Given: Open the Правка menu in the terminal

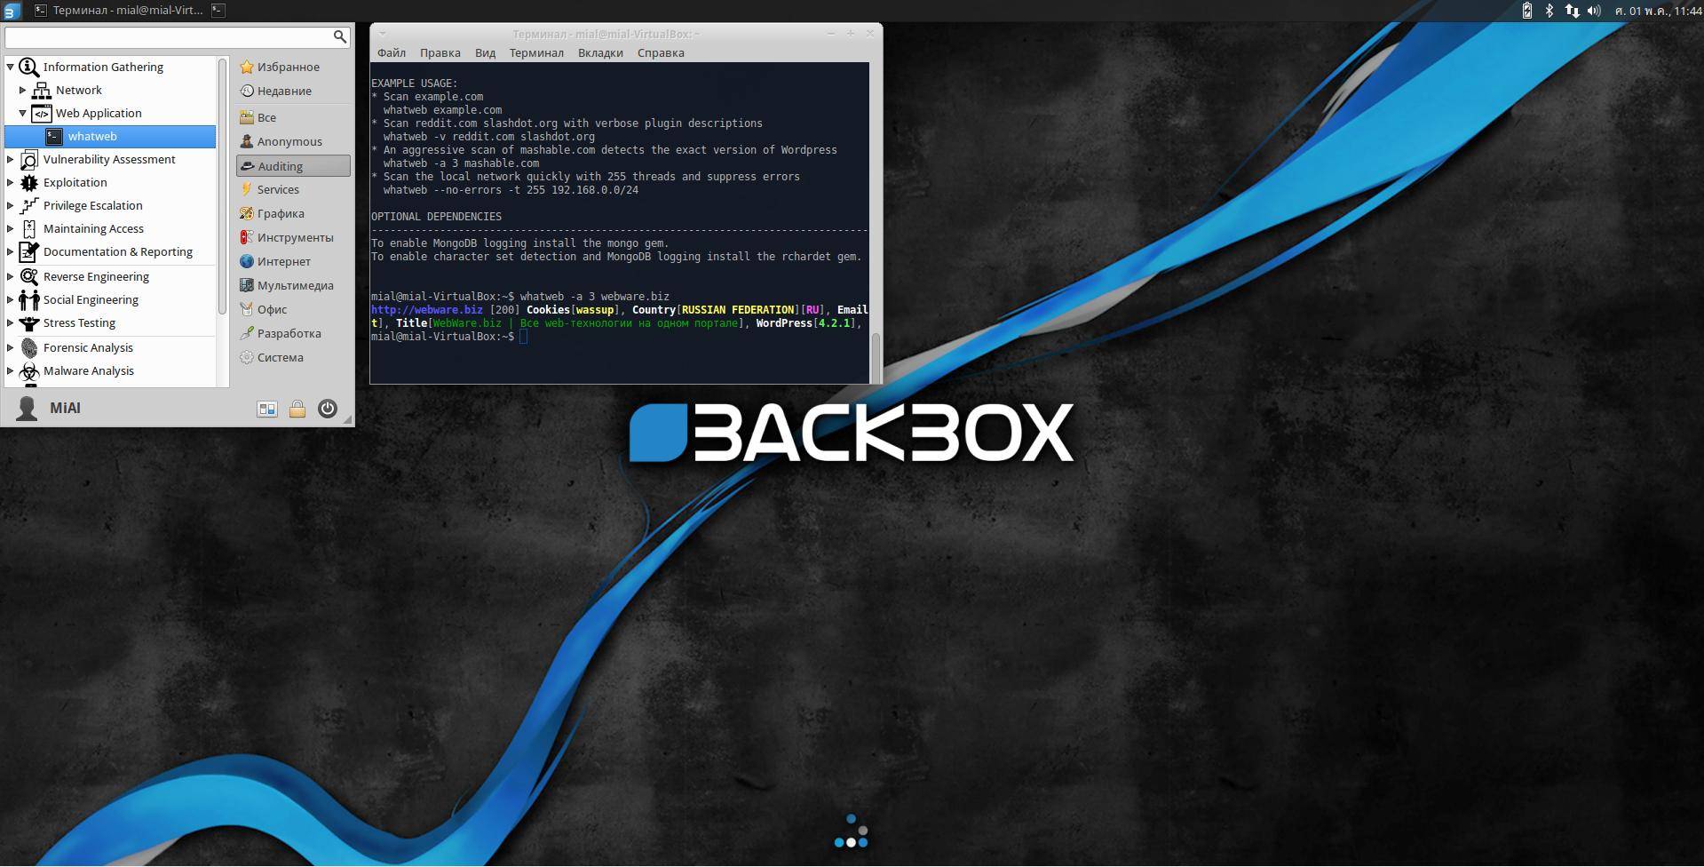Looking at the screenshot, I should [x=440, y=52].
